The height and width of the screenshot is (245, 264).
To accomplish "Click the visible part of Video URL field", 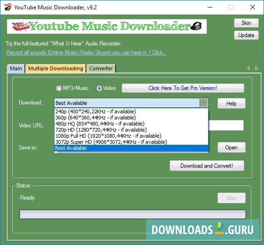I will (x=226, y=125).
